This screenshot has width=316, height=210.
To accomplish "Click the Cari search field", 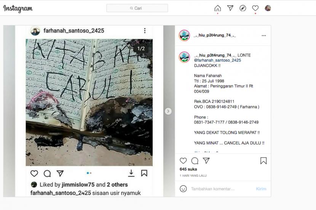I will 137,8.
